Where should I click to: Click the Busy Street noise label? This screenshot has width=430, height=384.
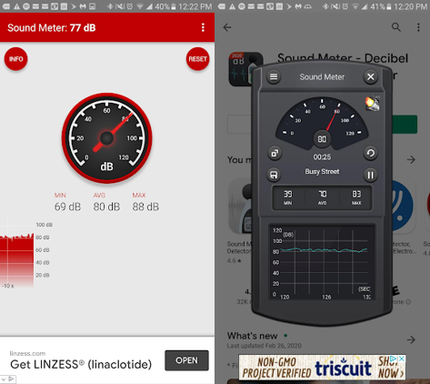[322, 171]
